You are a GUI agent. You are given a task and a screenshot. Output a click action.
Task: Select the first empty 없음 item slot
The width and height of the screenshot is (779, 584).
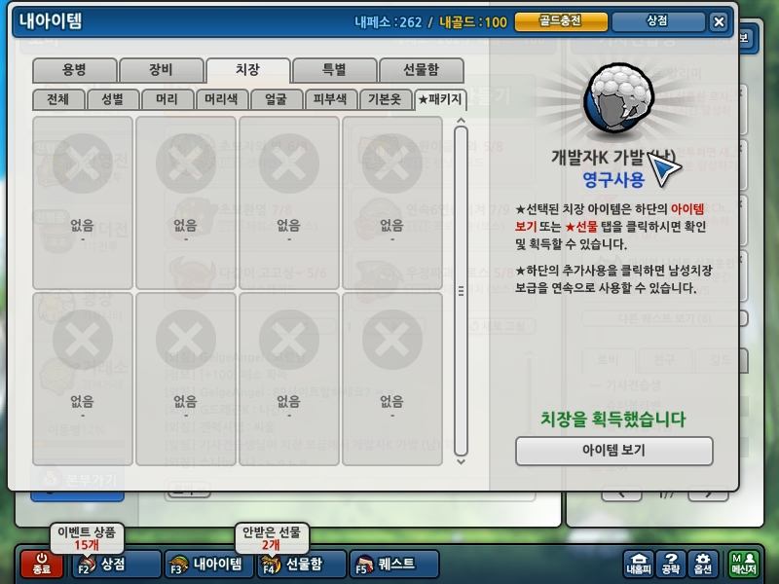click(x=83, y=202)
